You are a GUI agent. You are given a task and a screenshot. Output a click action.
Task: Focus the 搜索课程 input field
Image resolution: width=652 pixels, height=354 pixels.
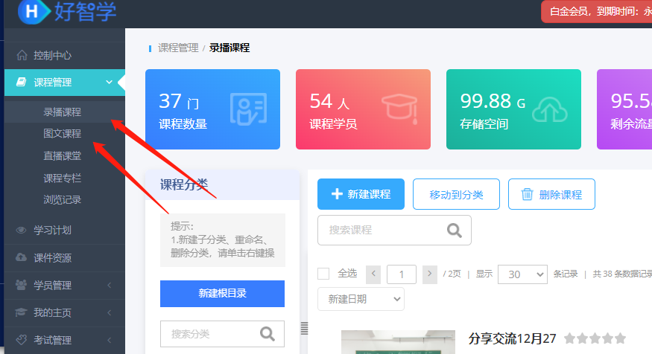(394, 230)
